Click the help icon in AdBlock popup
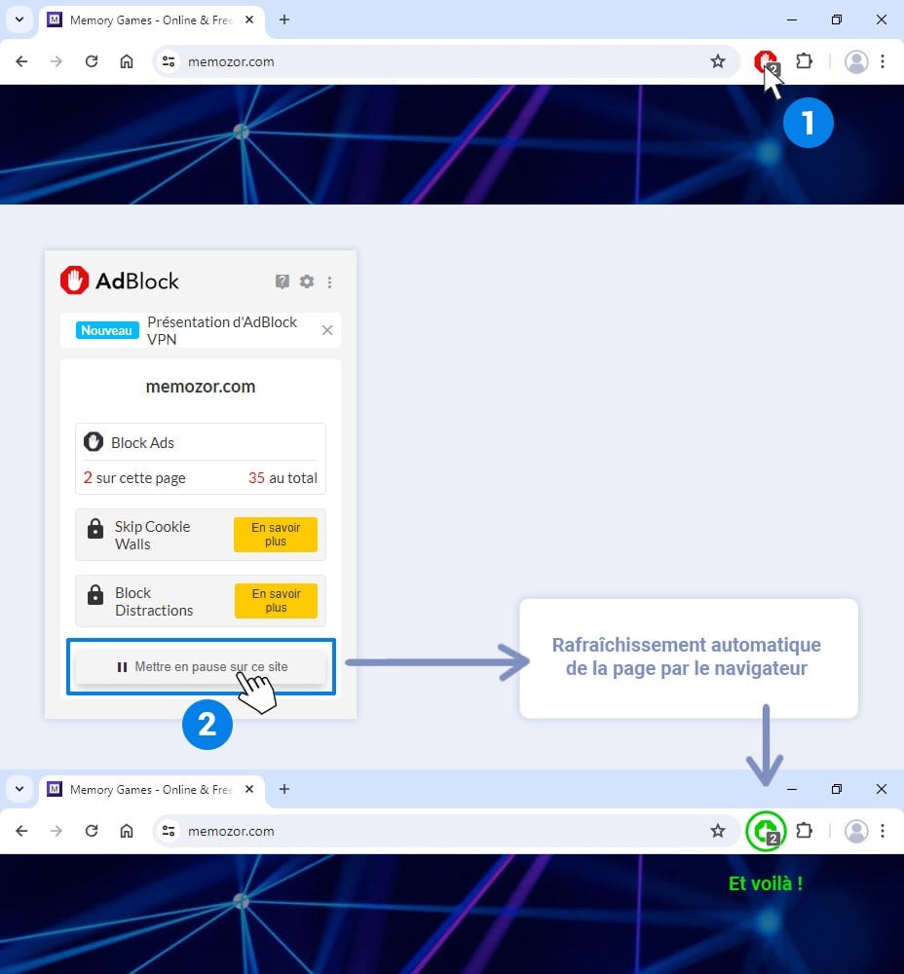The height and width of the screenshot is (974, 904). coord(282,281)
